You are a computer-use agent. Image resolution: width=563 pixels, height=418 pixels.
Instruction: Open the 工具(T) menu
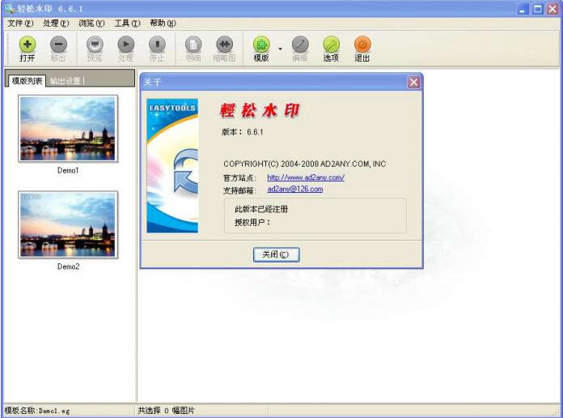click(127, 23)
